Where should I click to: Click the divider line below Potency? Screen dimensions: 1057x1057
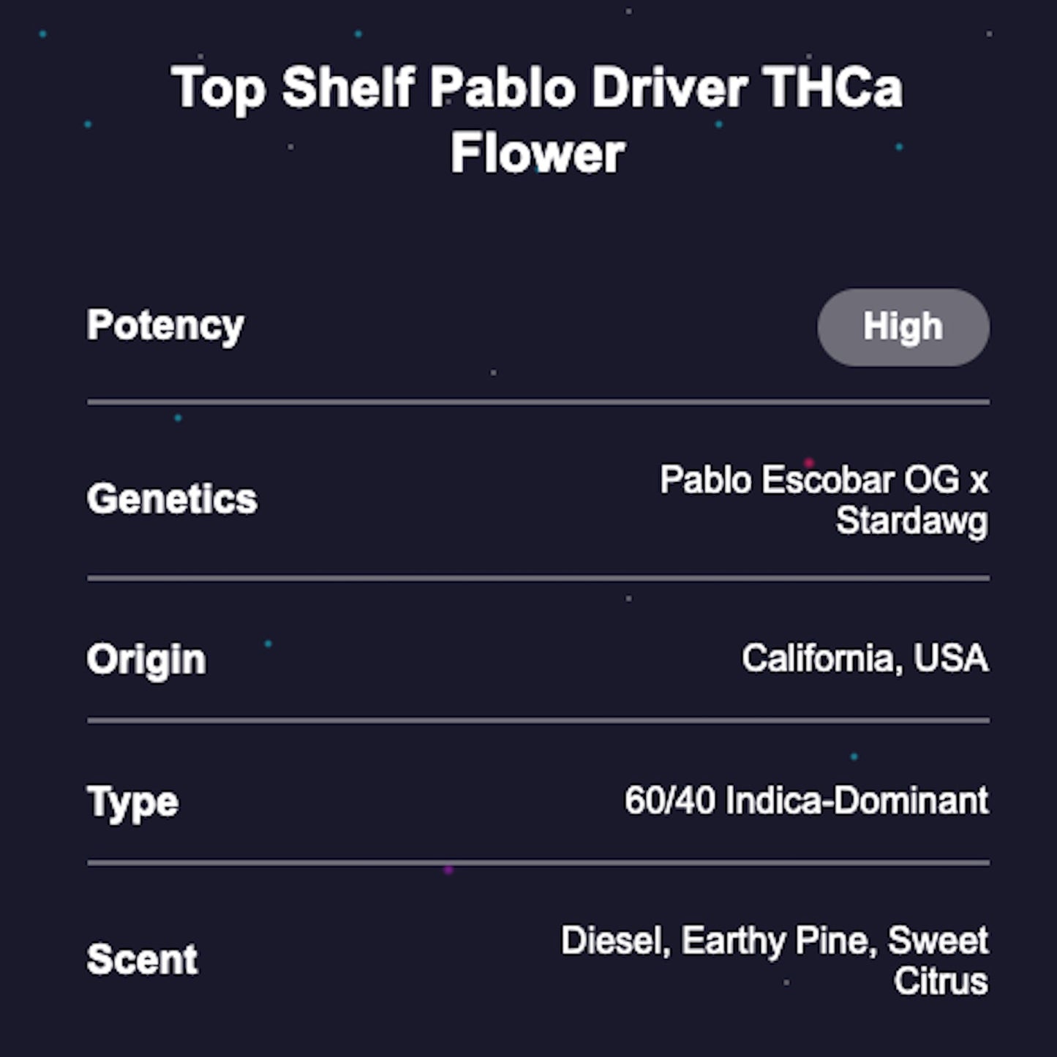tap(538, 402)
